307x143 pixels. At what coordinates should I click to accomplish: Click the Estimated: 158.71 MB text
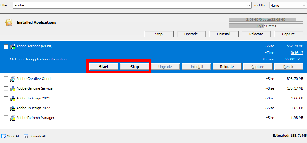pos(289,136)
